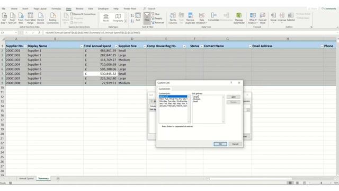This screenshot has height=191, width=339.
Task: Open the Ungroup outline button
Action: tap(282, 18)
